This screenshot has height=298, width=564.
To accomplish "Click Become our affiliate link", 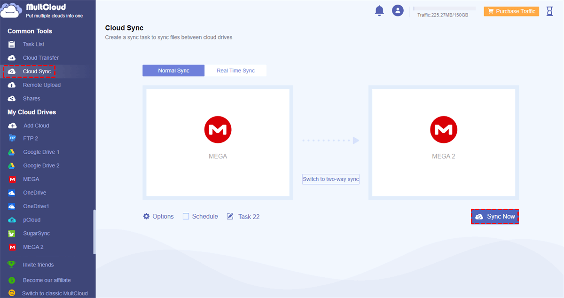I will pos(47,280).
